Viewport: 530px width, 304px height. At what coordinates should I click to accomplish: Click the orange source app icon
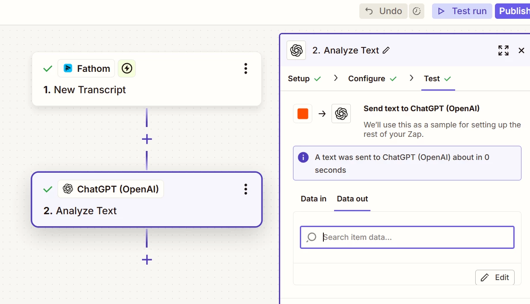click(x=303, y=114)
